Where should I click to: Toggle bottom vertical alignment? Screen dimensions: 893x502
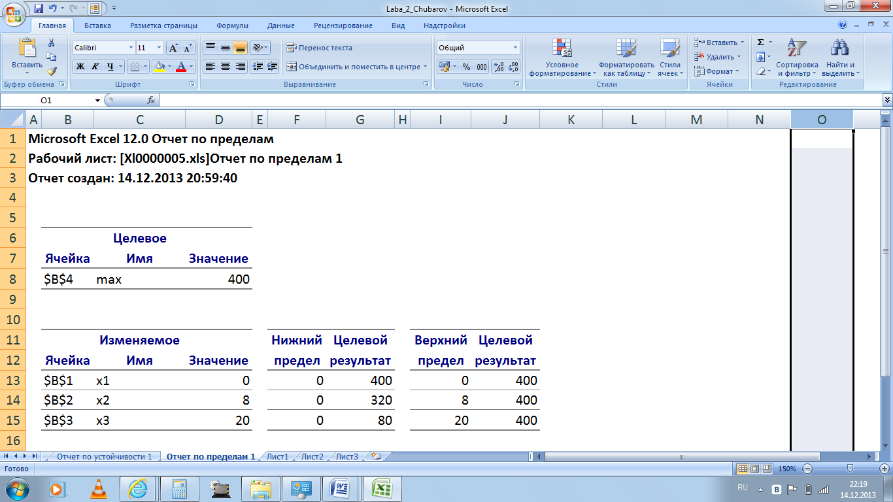(240, 48)
